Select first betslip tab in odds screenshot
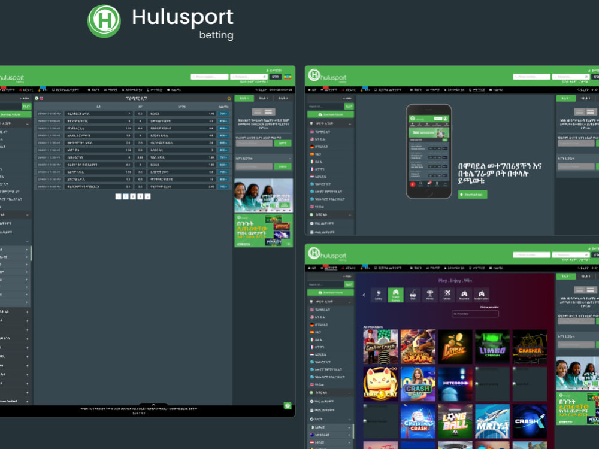Screen dimensions: 599x449 244,99
